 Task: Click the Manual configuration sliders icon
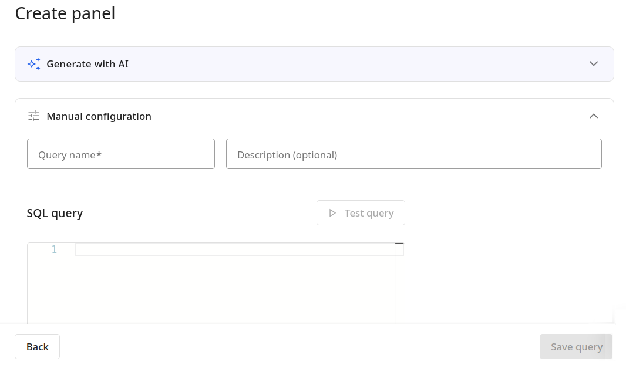pyautogui.click(x=34, y=116)
